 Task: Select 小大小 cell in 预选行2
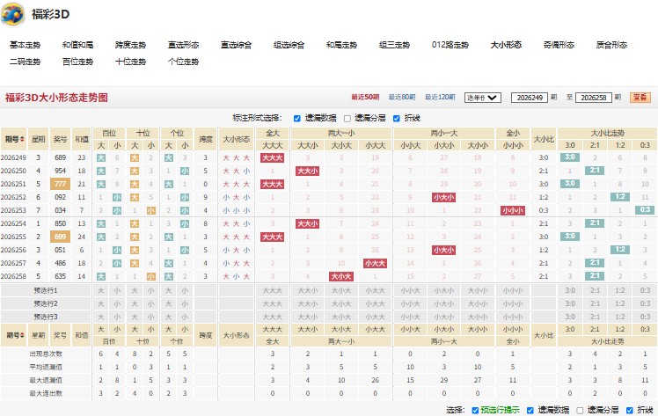pos(444,303)
